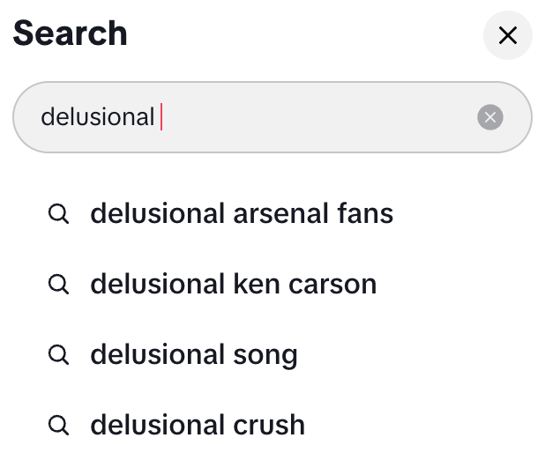Select suggestion delusional ken carson
545x460 pixels.
tap(233, 284)
